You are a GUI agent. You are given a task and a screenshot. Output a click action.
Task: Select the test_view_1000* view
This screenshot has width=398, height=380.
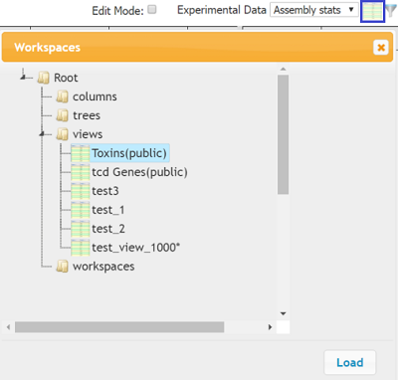[x=136, y=248]
